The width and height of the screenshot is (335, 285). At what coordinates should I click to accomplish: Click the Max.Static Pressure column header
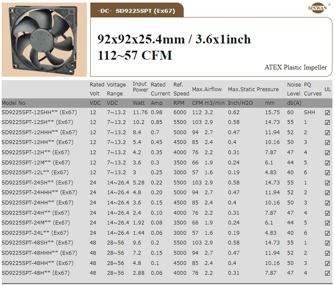253,89
